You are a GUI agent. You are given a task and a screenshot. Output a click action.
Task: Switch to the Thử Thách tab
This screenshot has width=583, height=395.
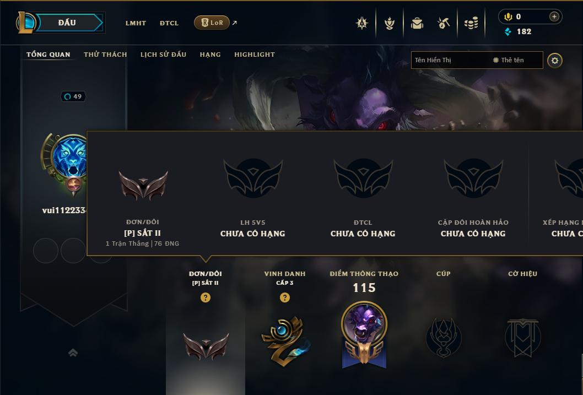pyautogui.click(x=105, y=54)
